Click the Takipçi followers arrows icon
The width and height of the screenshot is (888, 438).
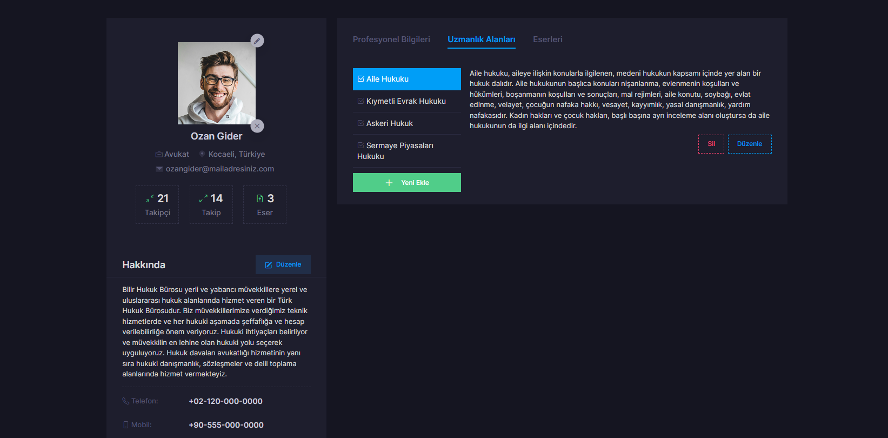point(150,199)
